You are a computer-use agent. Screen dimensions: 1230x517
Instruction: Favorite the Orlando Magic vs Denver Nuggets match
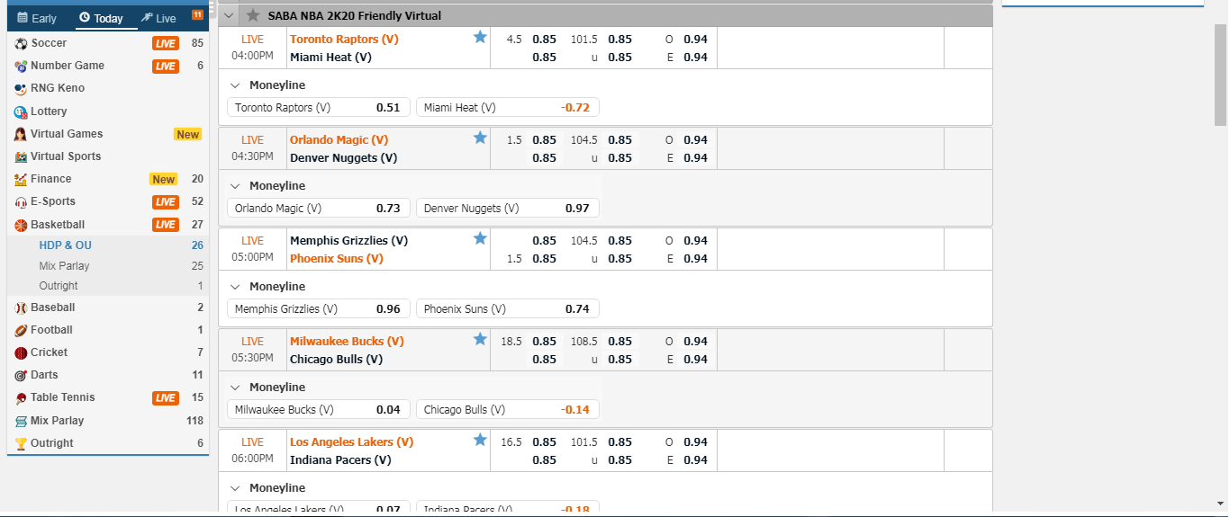[480, 138]
